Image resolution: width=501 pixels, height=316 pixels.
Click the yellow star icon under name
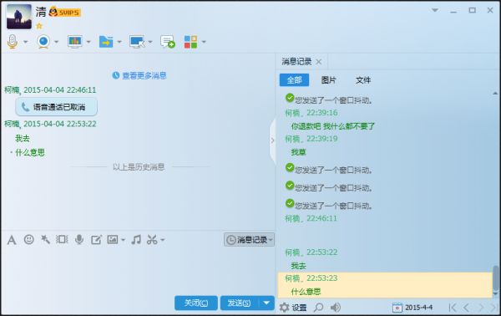pos(39,26)
